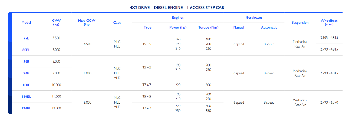355x126 pixels.
Task: Select the 3.105 - 4.815 wheelbase value
Action: (329, 37)
